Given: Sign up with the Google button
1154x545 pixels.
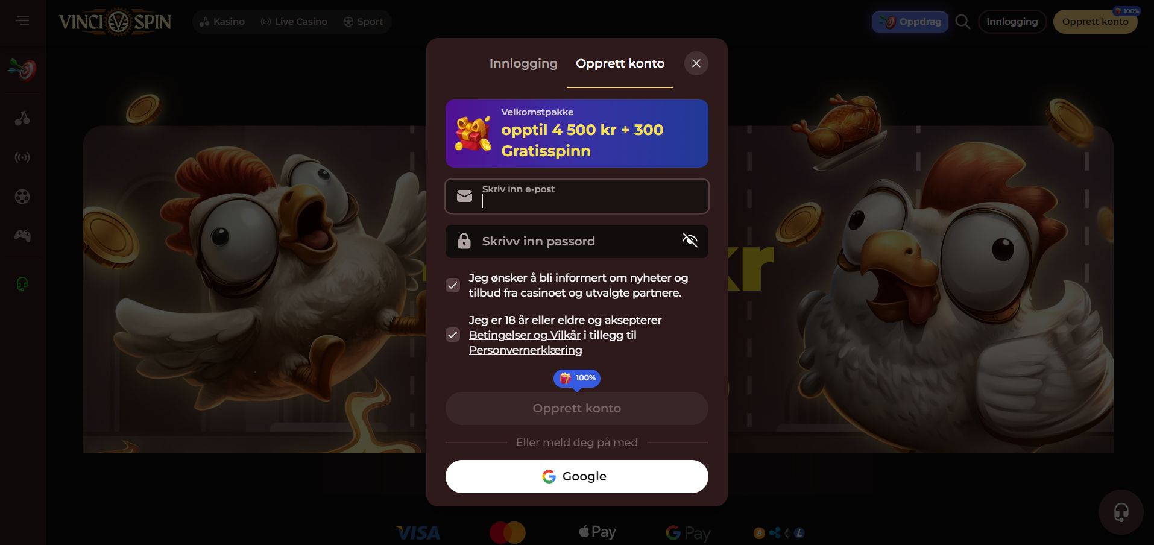Looking at the screenshot, I should 577,476.
